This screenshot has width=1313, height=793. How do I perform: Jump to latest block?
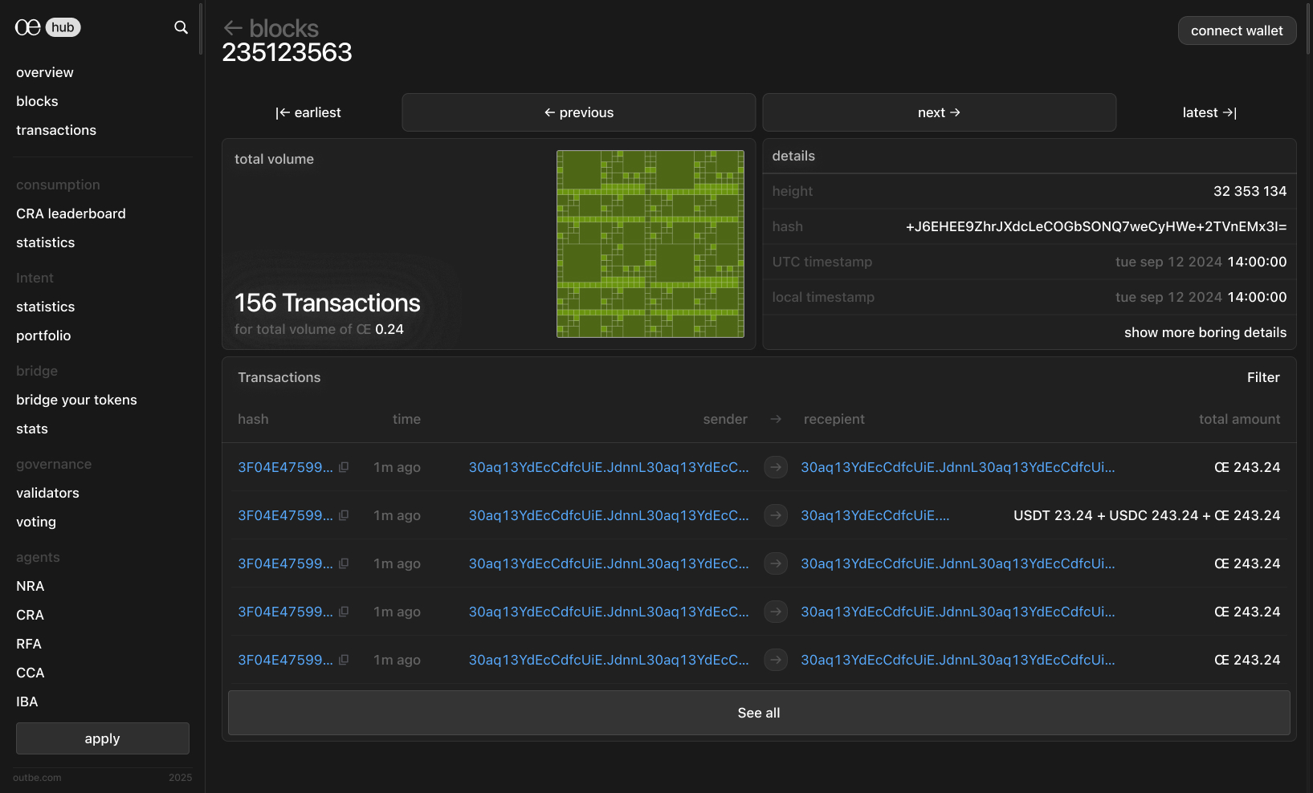point(1209,112)
